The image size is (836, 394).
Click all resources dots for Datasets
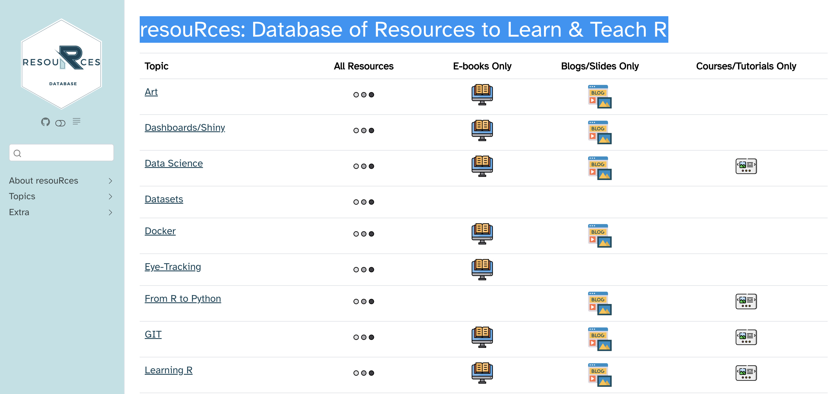pyautogui.click(x=364, y=202)
